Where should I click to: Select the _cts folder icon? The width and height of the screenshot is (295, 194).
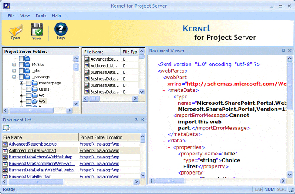[x=27, y=71]
